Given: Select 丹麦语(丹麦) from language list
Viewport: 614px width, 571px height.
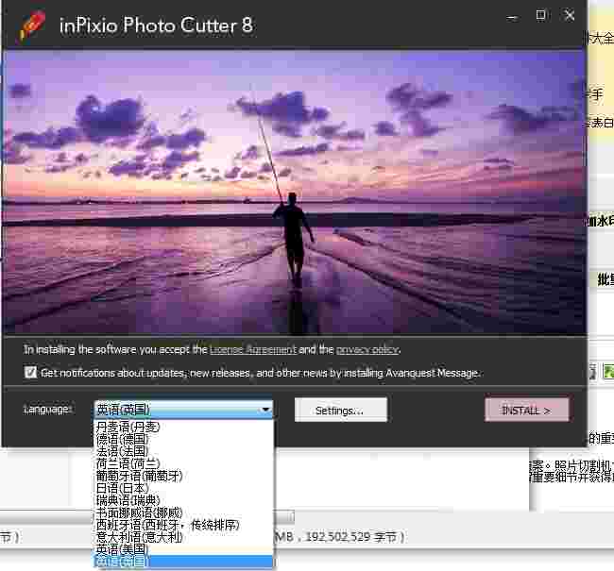Looking at the screenshot, I should (x=183, y=427).
